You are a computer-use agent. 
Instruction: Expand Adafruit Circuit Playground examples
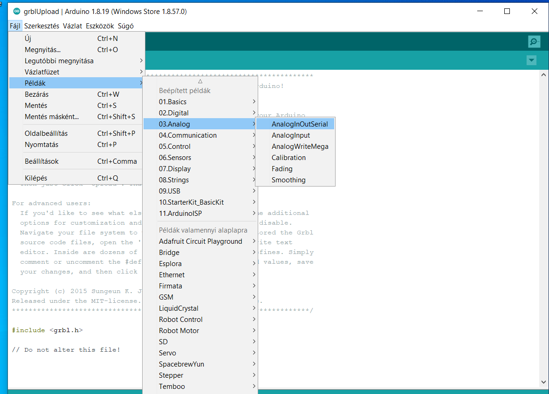[x=200, y=241]
